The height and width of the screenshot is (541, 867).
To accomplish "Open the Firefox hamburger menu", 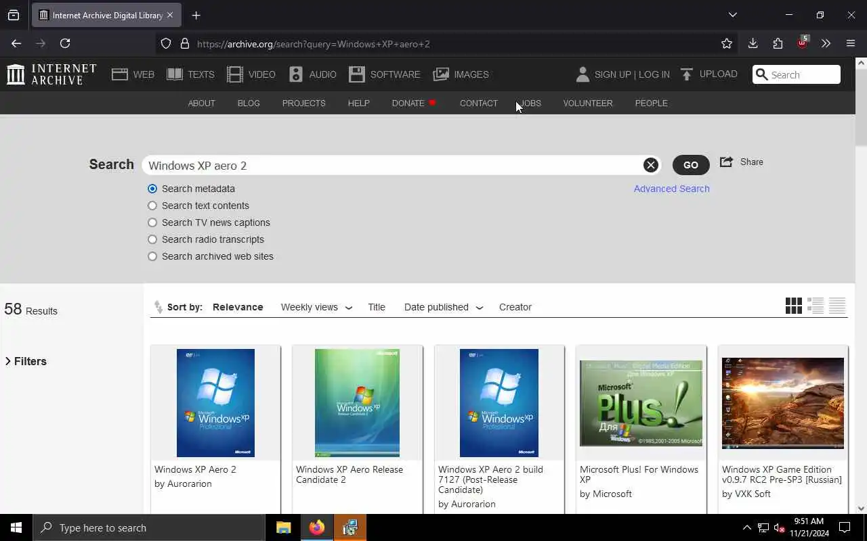I will click(851, 43).
